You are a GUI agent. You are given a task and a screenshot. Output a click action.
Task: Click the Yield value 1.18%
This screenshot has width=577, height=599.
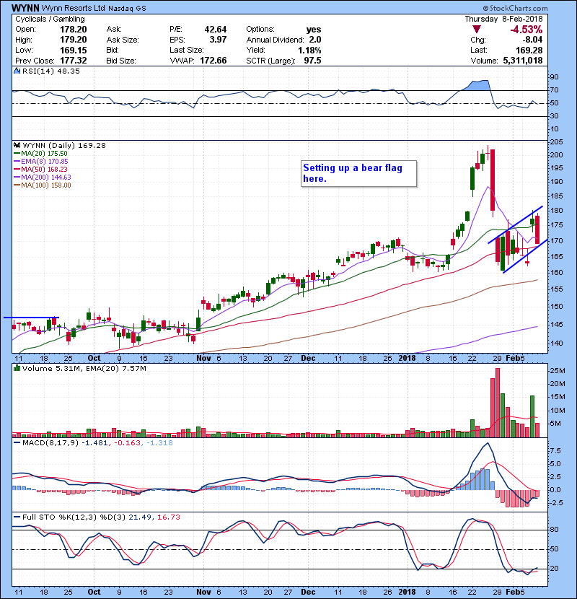coord(309,50)
